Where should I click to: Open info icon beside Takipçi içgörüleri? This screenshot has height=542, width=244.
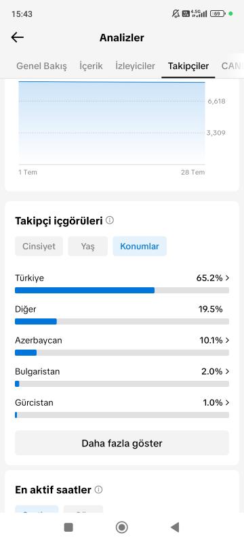[110, 220]
